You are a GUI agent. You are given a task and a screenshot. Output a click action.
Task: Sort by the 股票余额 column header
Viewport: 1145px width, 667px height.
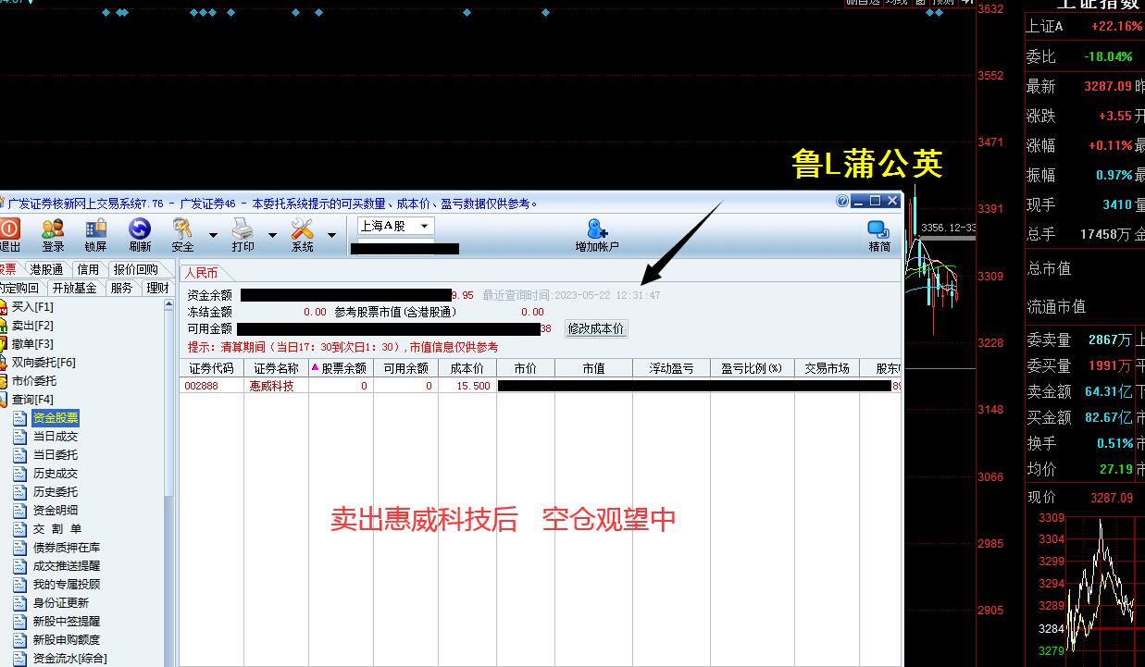click(341, 368)
